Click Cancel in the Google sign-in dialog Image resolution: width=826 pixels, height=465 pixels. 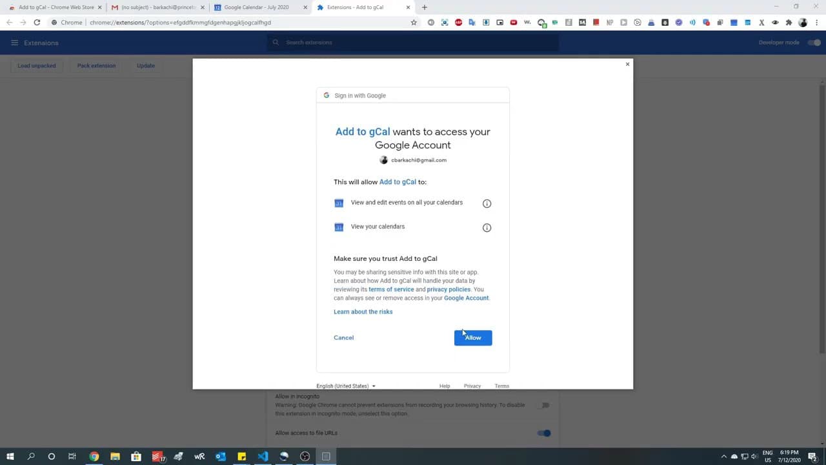pos(343,338)
